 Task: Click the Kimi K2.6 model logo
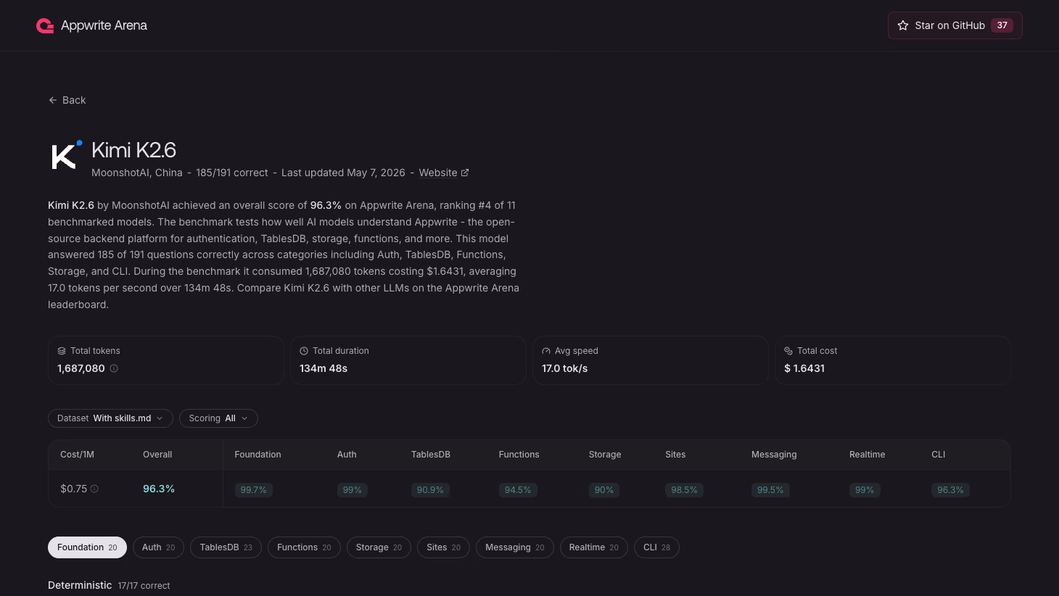click(x=65, y=155)
